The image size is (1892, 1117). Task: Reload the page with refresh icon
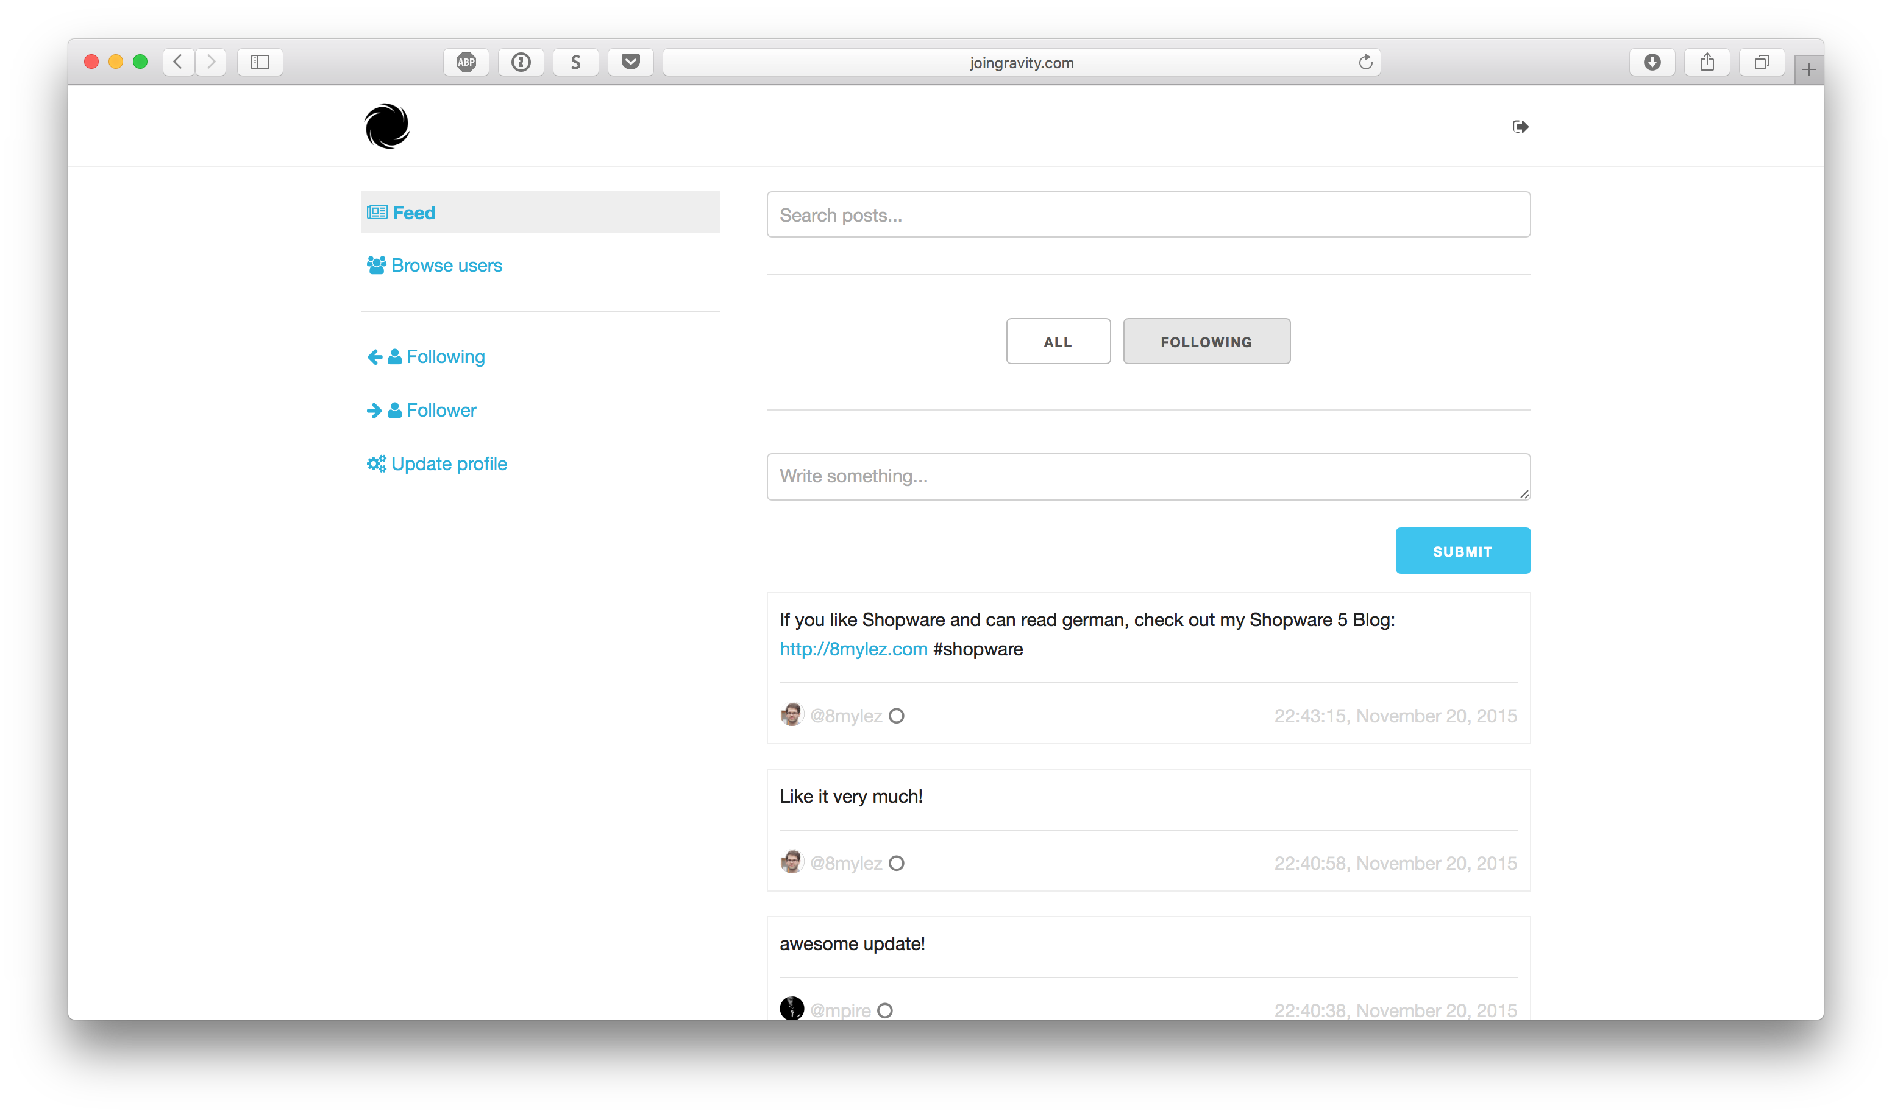1365,63
